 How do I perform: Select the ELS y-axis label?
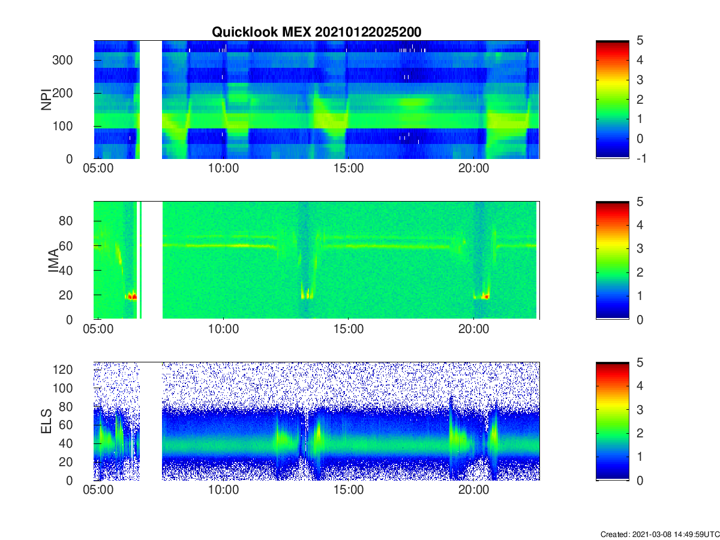click(x=46, y=421)
